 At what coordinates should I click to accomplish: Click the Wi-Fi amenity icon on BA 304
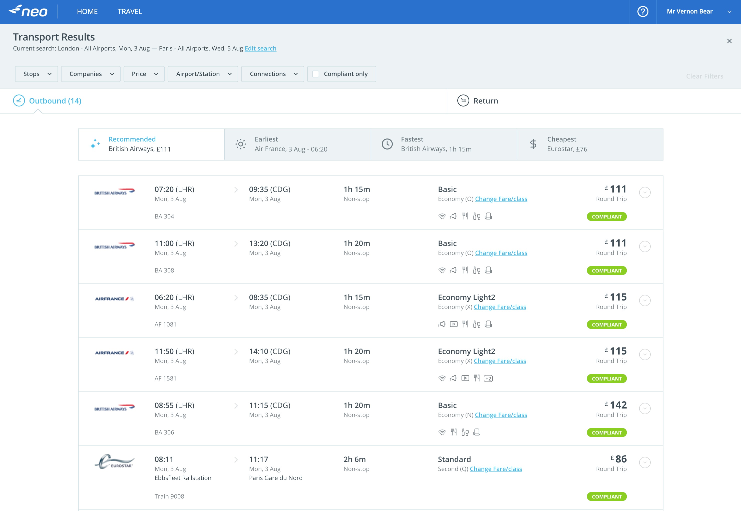tap(442, 216)
